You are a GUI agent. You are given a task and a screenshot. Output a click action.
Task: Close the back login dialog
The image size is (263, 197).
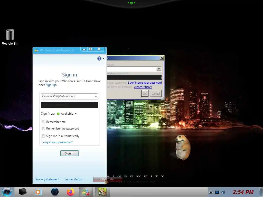pyautogui.click(x=162, y=58)
